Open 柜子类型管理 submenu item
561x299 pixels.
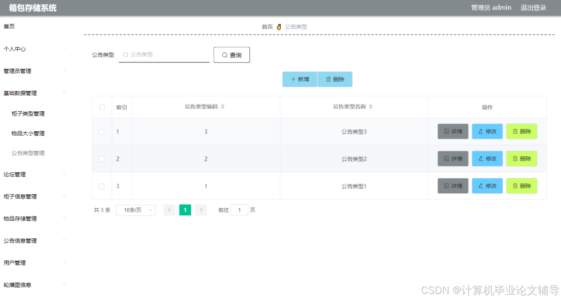click(28, 114)
